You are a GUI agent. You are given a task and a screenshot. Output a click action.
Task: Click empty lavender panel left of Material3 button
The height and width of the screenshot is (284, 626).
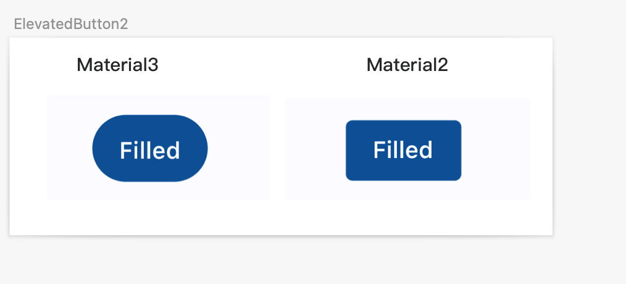69,148
